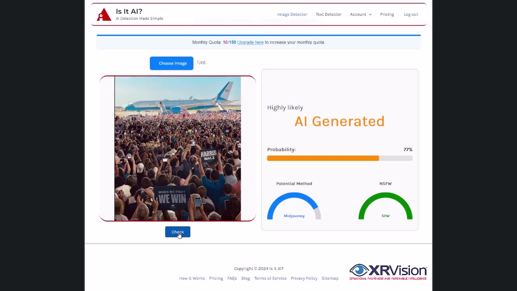Follow the Upgrade here link
This screenshot has height=291, width=517.
(250, 42)
